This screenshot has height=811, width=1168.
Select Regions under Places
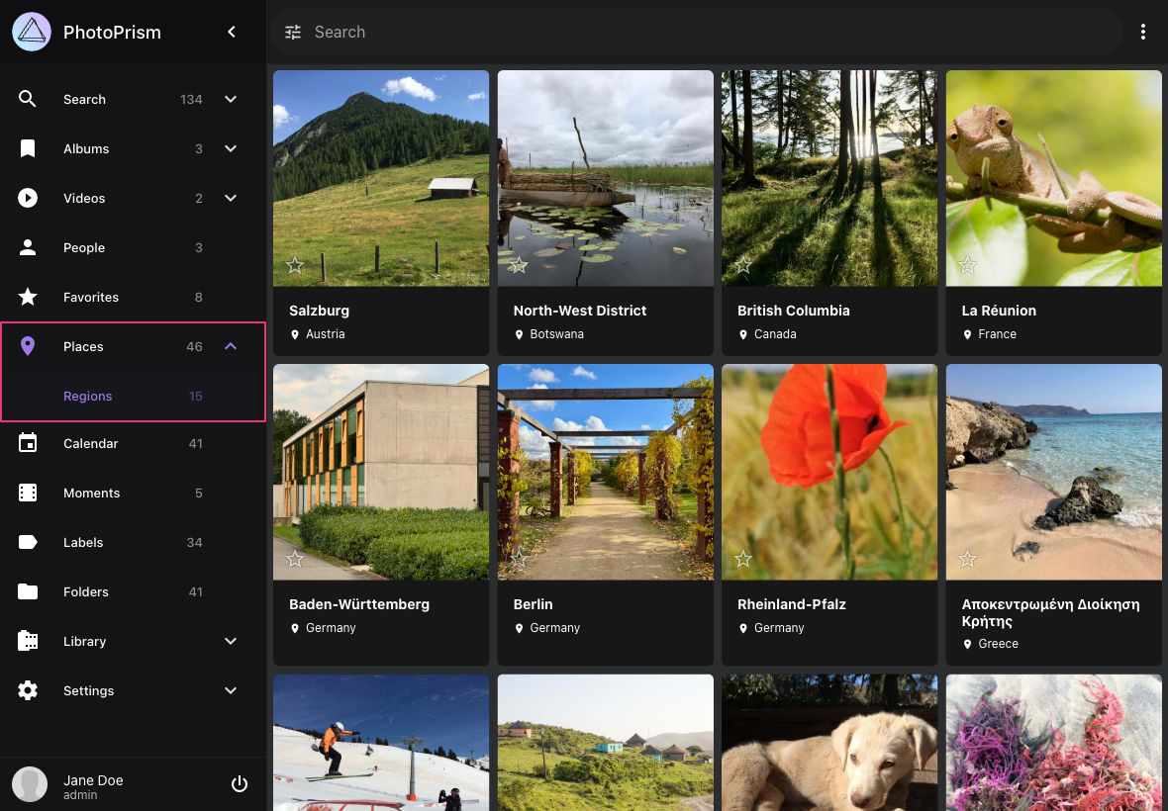click(x=88, y=396)
